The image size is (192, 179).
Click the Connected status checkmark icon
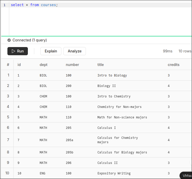coord(9,40)
